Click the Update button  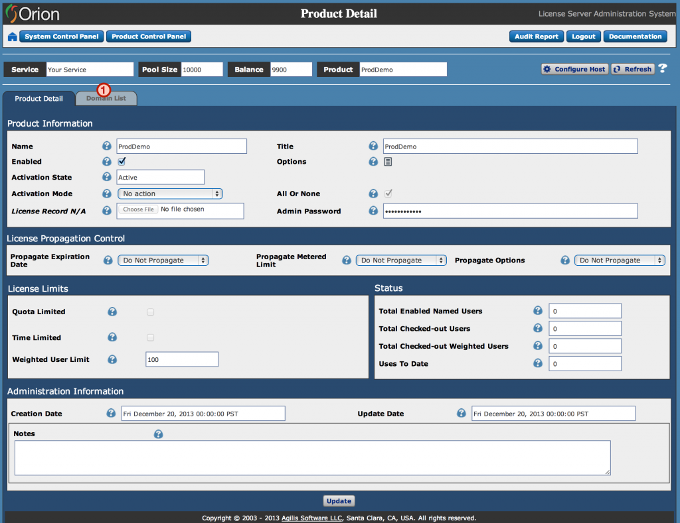(x=339, y=501)
